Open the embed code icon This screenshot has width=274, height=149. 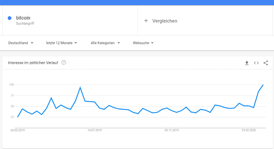(x=256, y=63)
